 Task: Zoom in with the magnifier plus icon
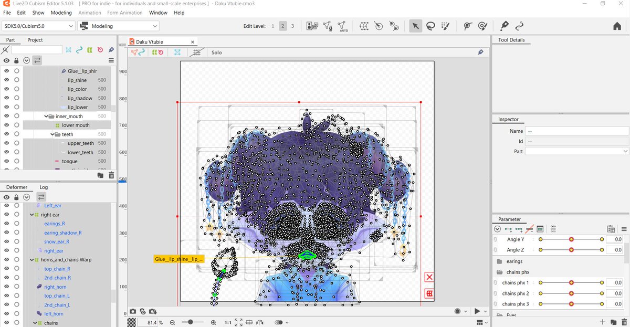(x=213, y=322)
